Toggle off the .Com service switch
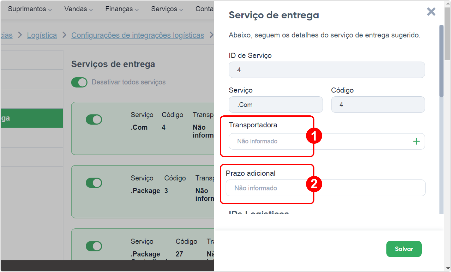The image size is (451, 272). point(94,120)
